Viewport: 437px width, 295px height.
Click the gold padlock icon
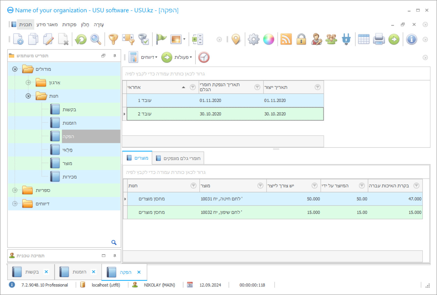301,39
